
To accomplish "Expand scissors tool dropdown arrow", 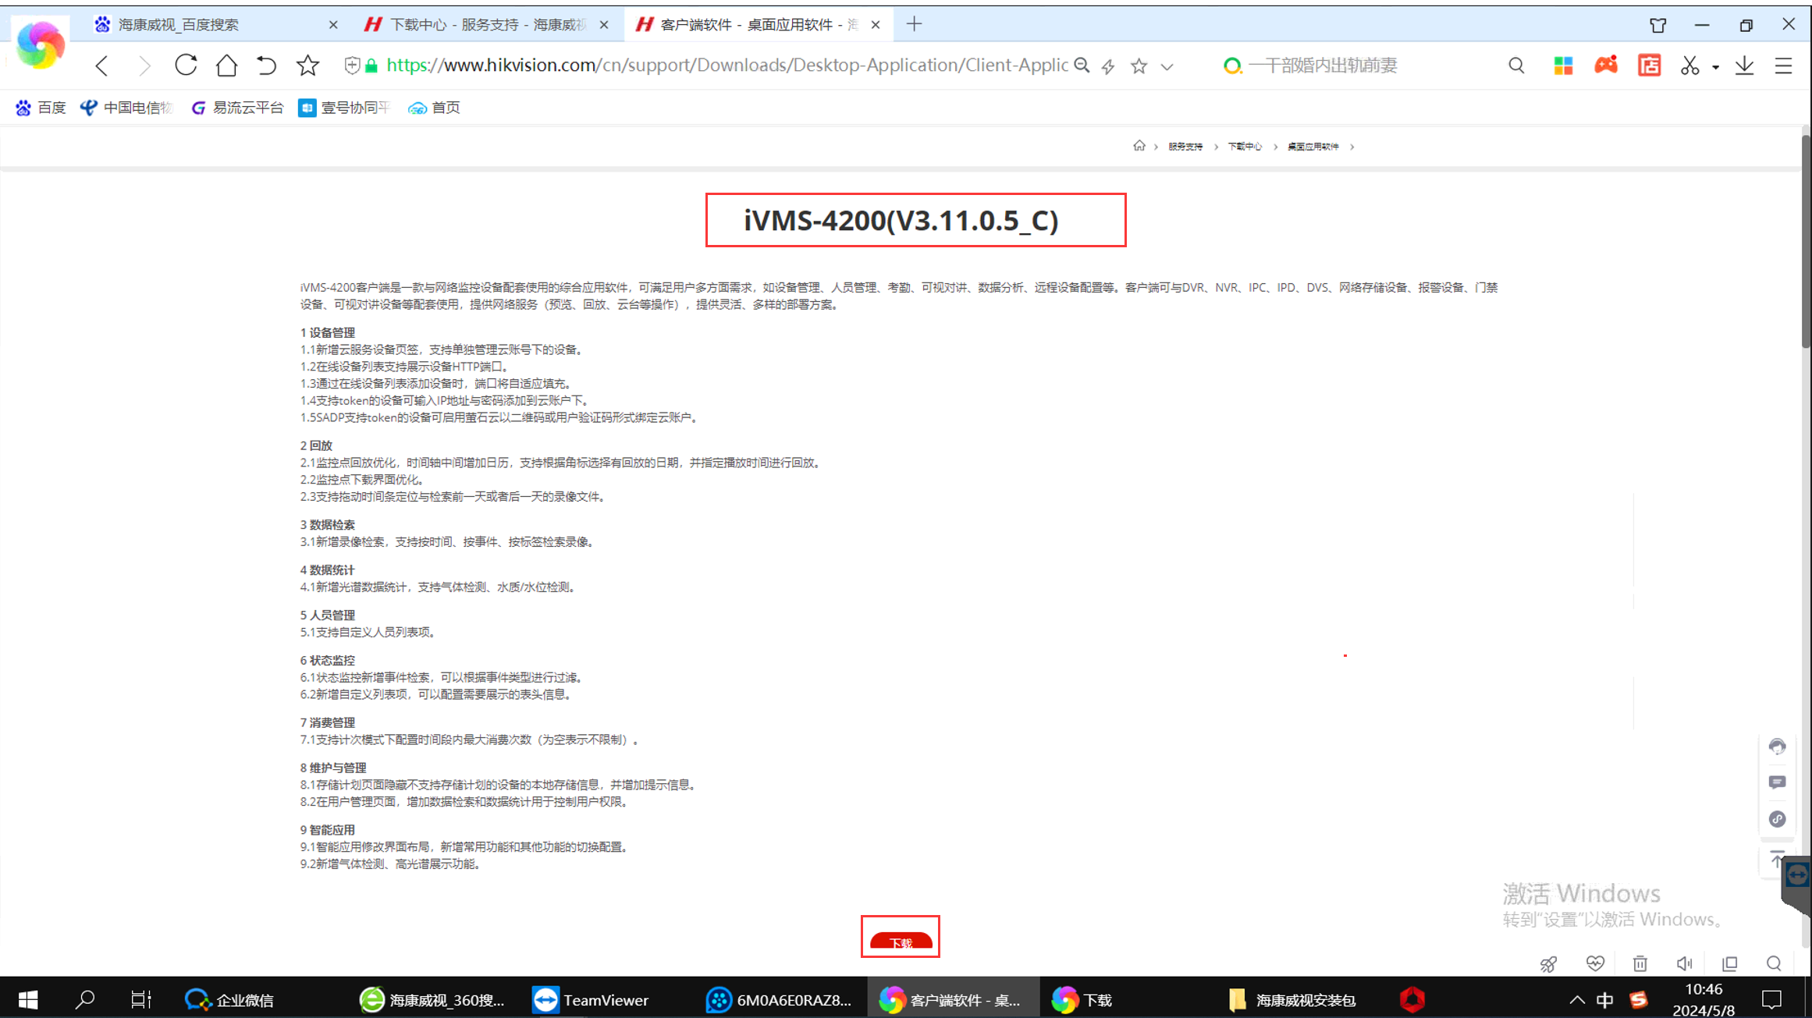I will click(x=1715, y=67).
